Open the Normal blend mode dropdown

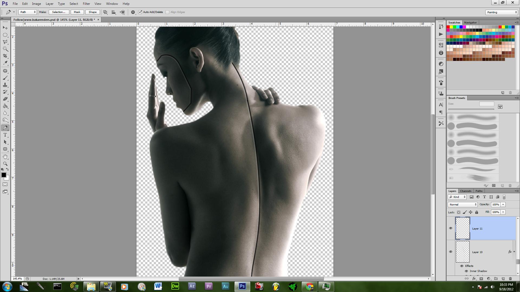tap(463, 204)
